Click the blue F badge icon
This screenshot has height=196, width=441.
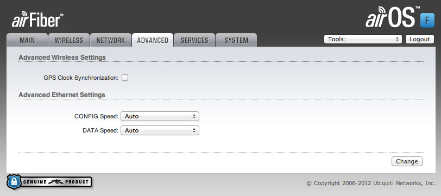tap(427, 21)
